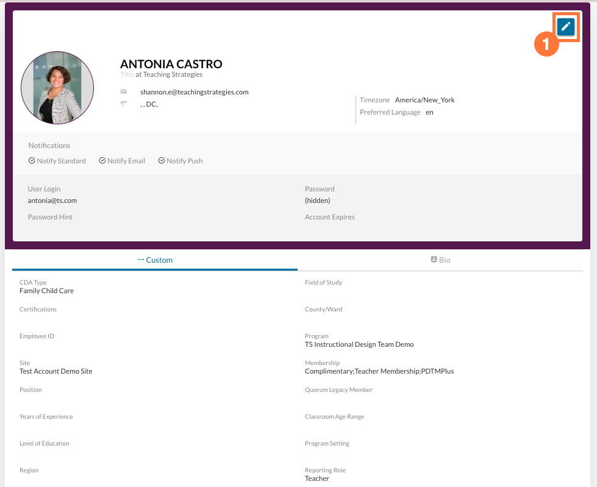Toggle the Notify Standard checkbox

pyautogui.click(x=32, y=161)
